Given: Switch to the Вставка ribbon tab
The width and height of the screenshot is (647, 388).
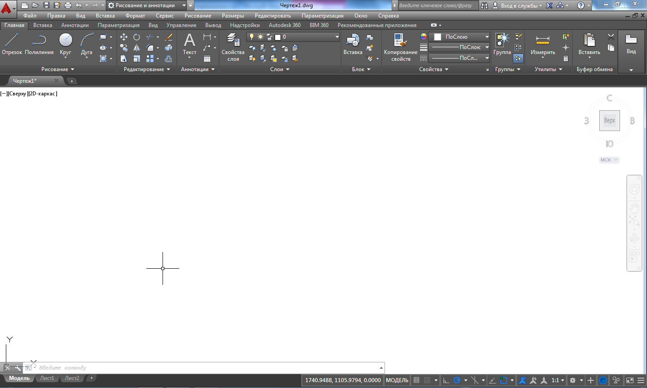Looking at the screenshot, I should click(43, 25).
